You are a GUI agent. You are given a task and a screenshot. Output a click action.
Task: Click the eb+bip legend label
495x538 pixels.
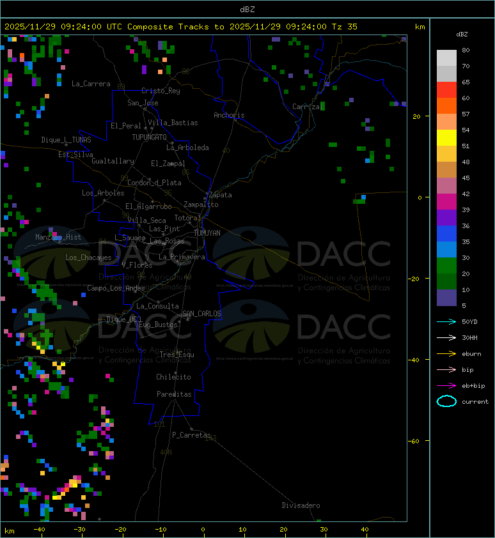pyautogui.click(x=473, y=386)
